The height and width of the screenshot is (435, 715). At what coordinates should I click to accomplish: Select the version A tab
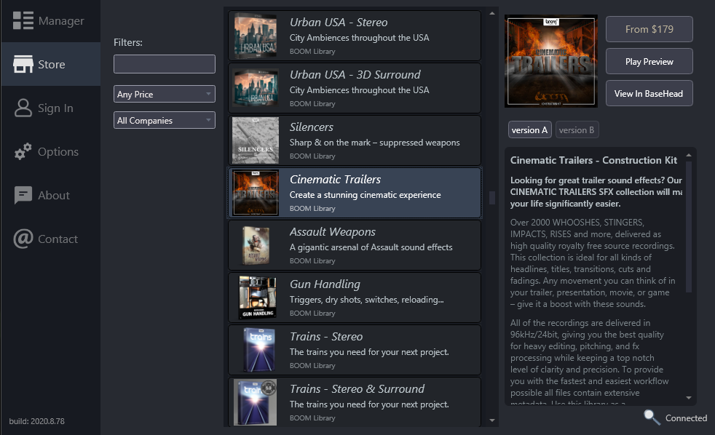[x=529, y=129]
